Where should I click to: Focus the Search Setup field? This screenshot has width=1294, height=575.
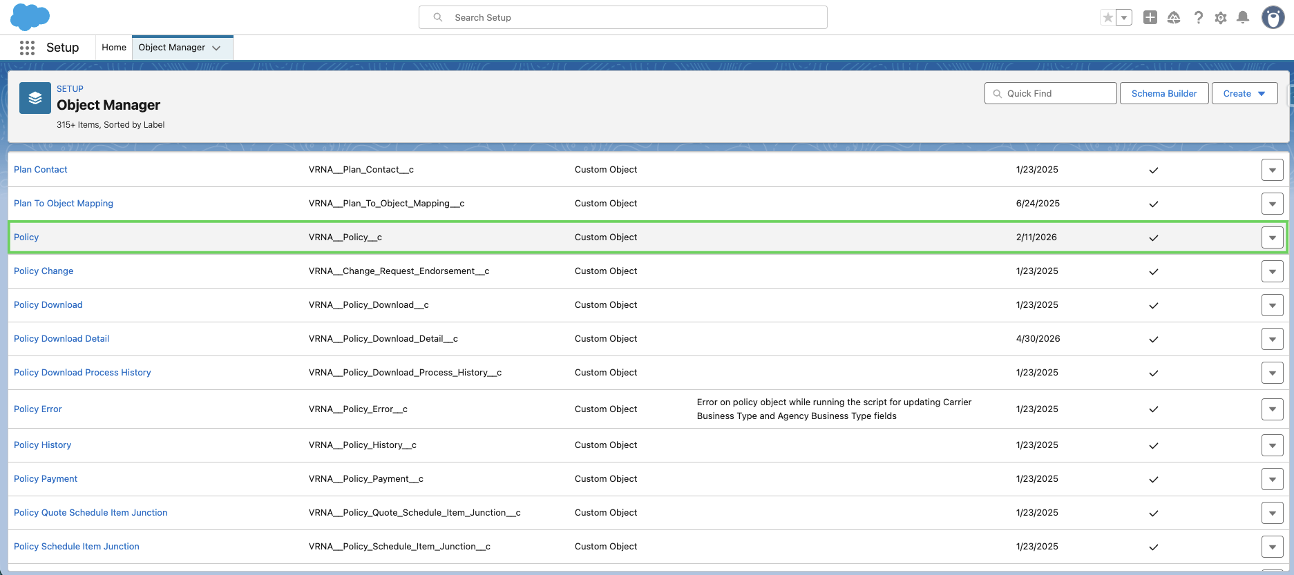pyautogui.click(x=623, y=17)
